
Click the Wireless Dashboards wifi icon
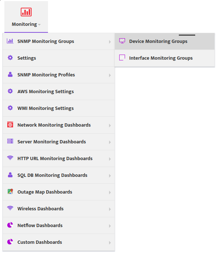click(x=10, y=208)
